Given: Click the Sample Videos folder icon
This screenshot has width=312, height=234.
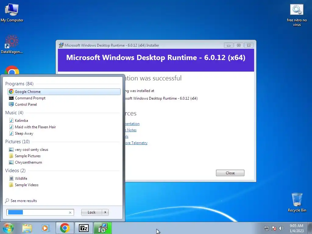Looking at the screenshot, I should pos(11,185).
